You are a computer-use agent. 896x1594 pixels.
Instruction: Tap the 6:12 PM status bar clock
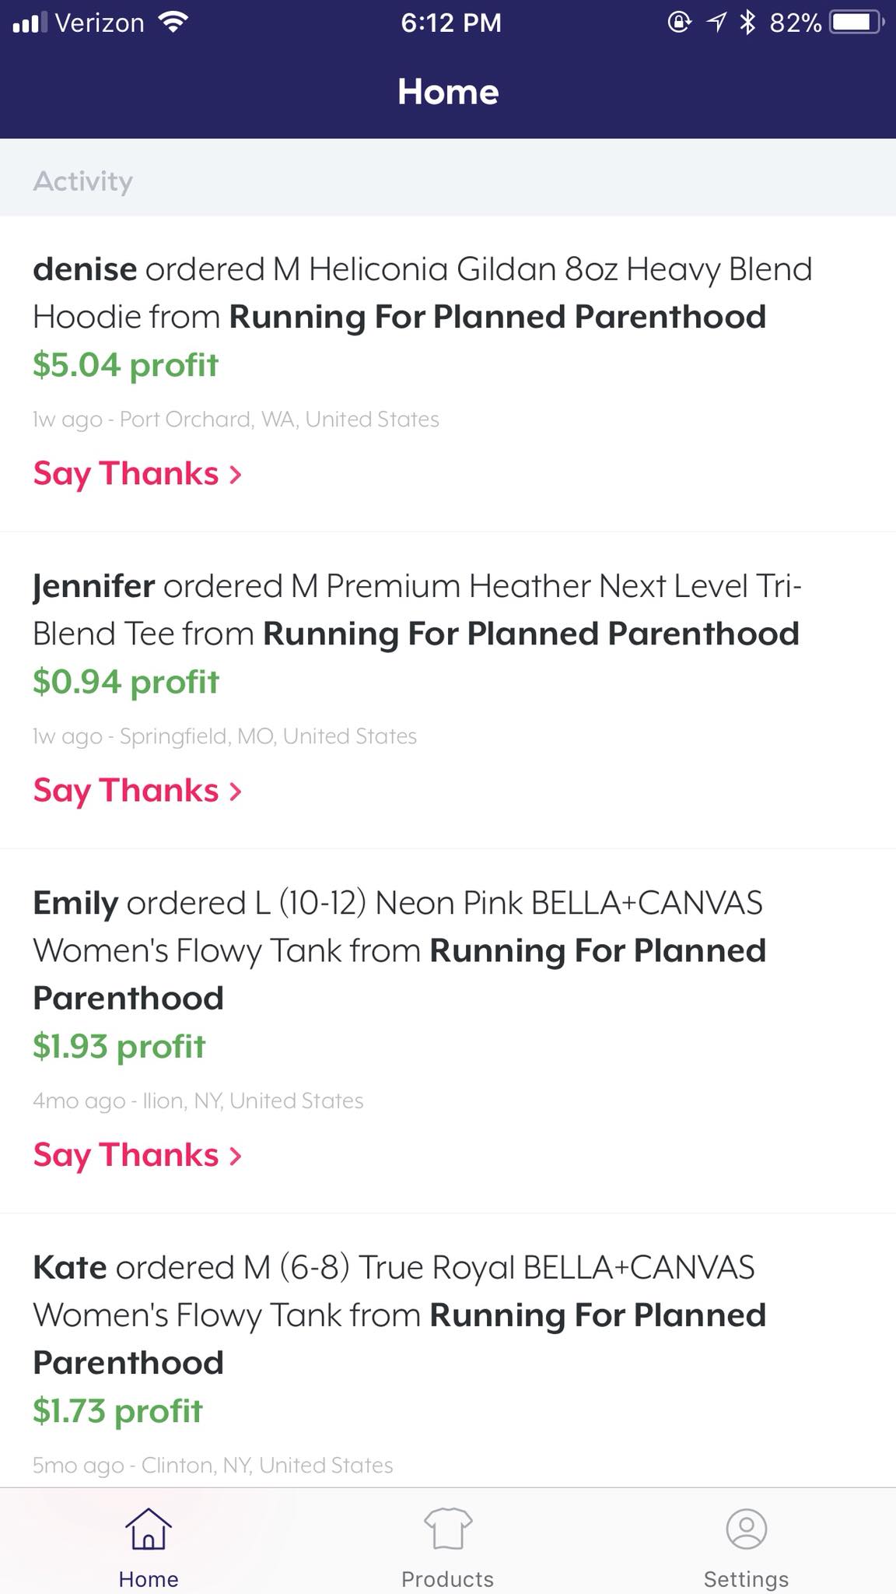pyautogui.click(x=450, y=23)
